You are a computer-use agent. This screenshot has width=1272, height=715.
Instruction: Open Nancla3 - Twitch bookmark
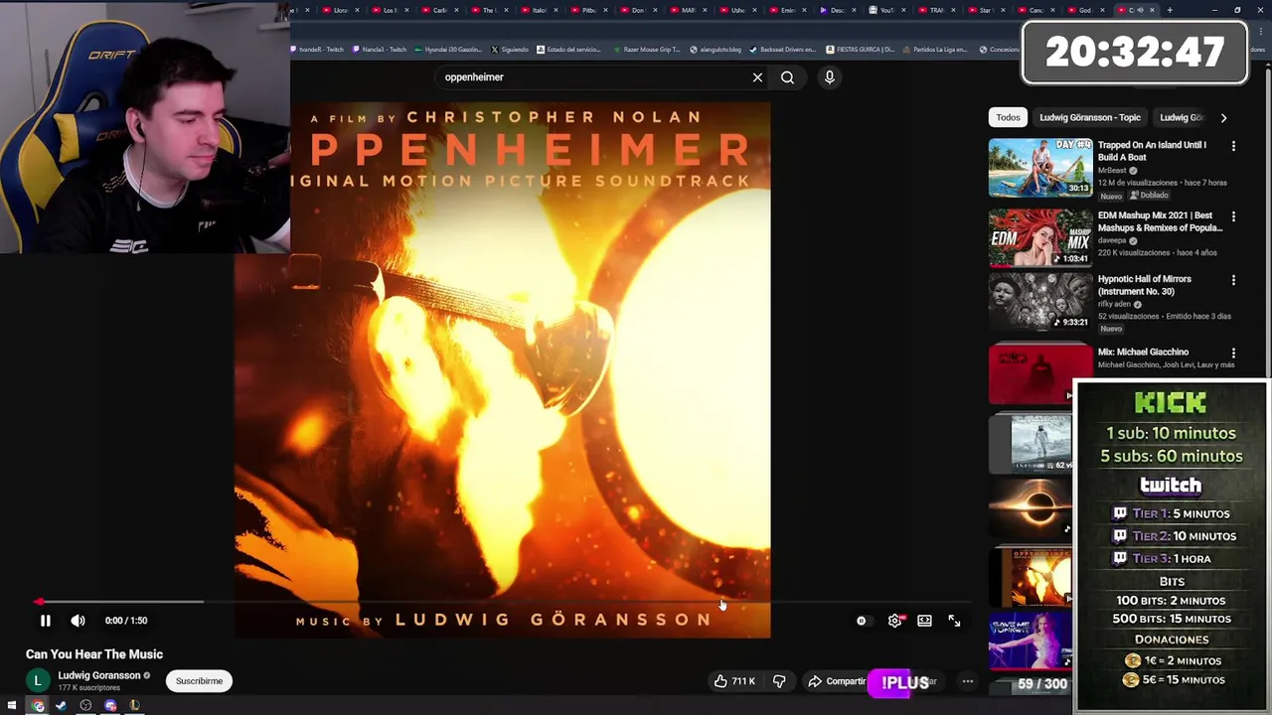380,50
